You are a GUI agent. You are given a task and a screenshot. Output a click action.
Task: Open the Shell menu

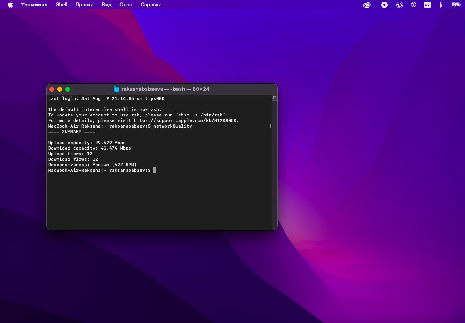(x=61, y=5)
